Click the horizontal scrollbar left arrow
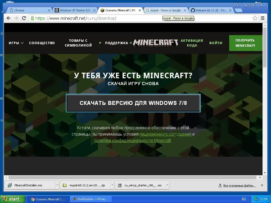The image size is (271, 203). click(6, 177)
